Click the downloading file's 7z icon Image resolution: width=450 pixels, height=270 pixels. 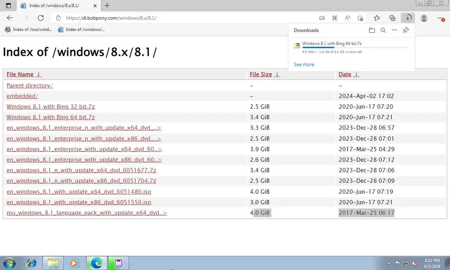pyautogui.click(x=297, y=45)
